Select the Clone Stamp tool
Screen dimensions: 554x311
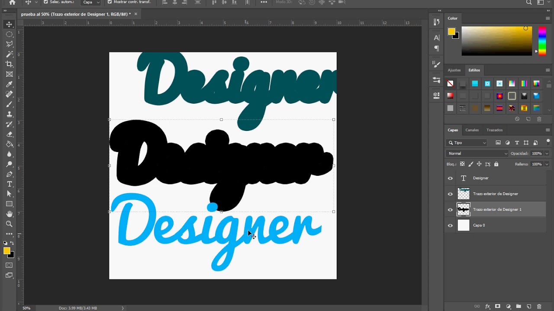pyautogui.click(x=9, y=114)
